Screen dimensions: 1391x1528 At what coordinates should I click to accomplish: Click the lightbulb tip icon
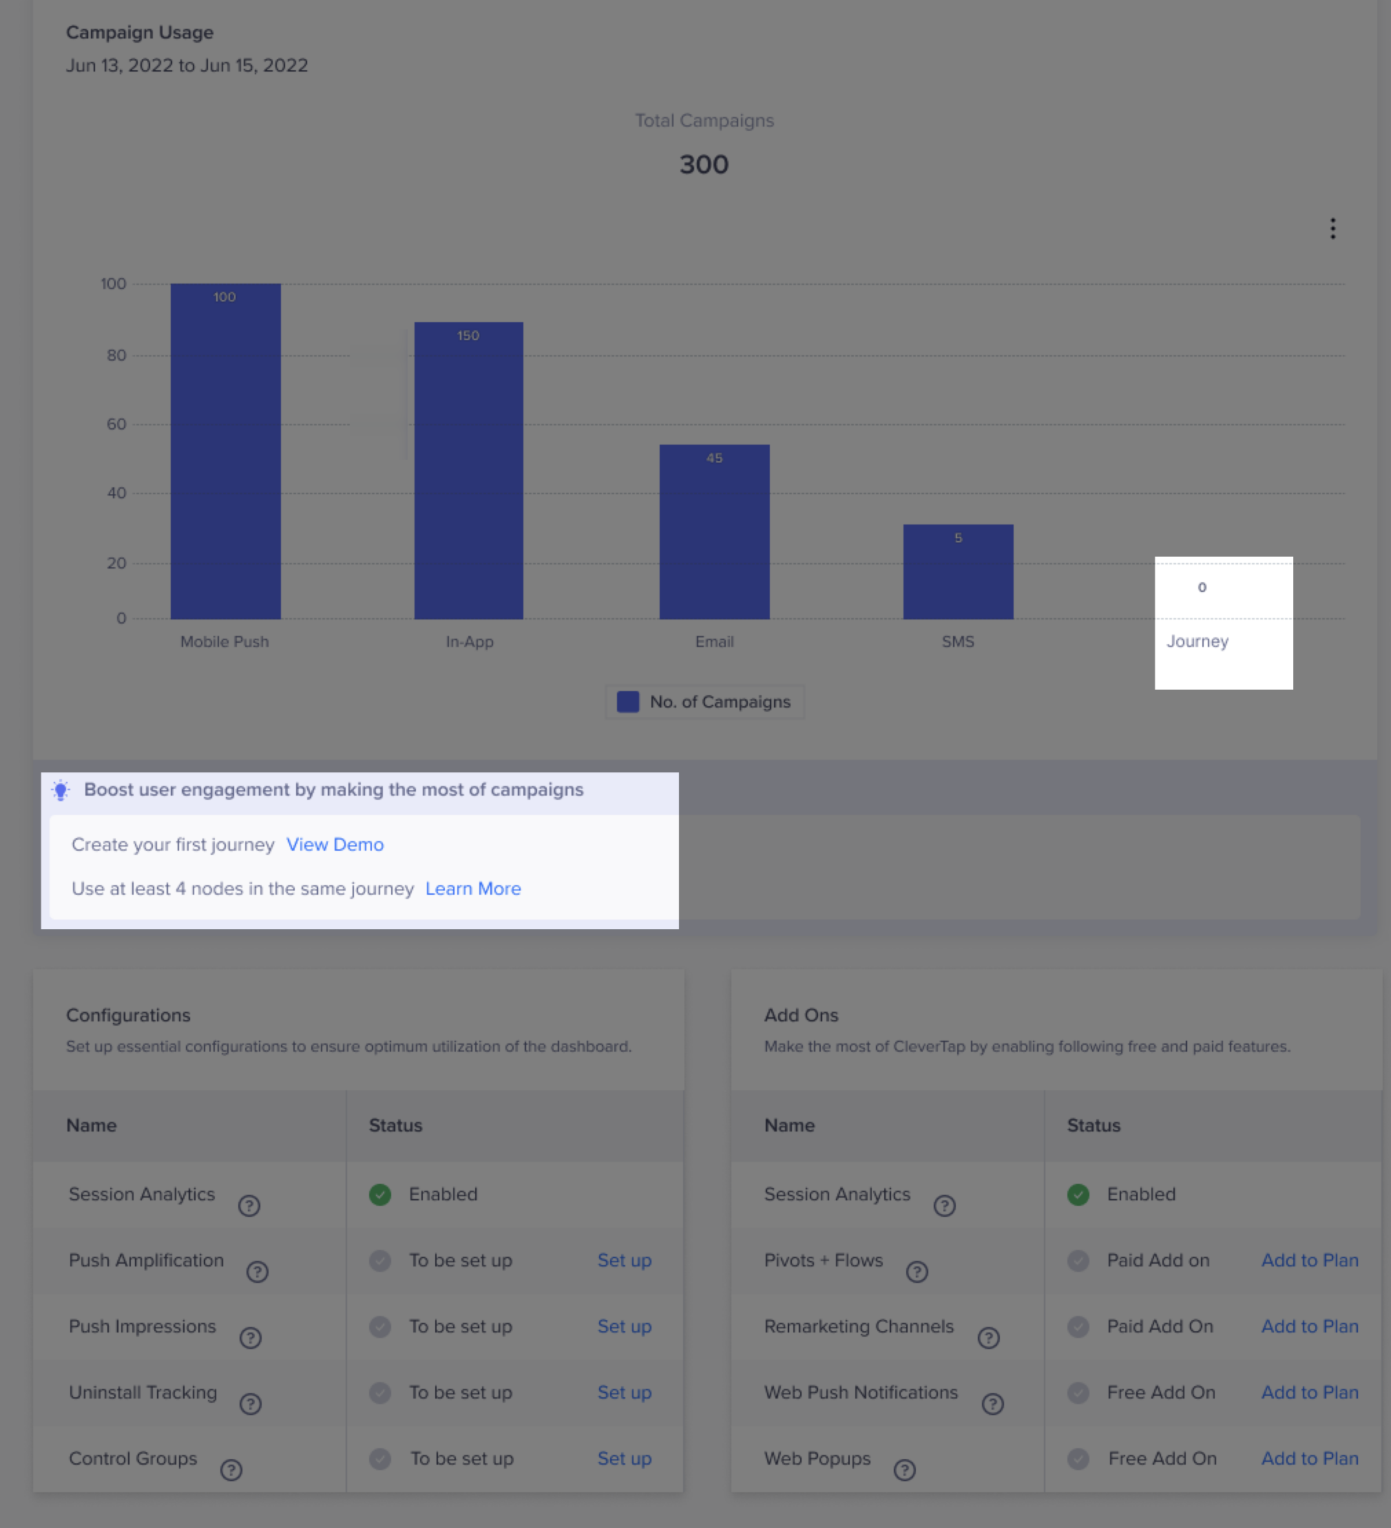pos(61,789)
